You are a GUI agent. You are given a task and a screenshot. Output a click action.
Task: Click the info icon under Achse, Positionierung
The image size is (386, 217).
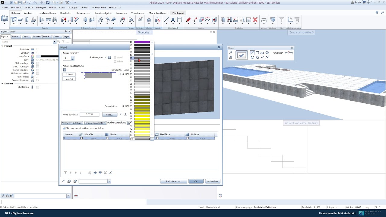(x=65, y=70)
